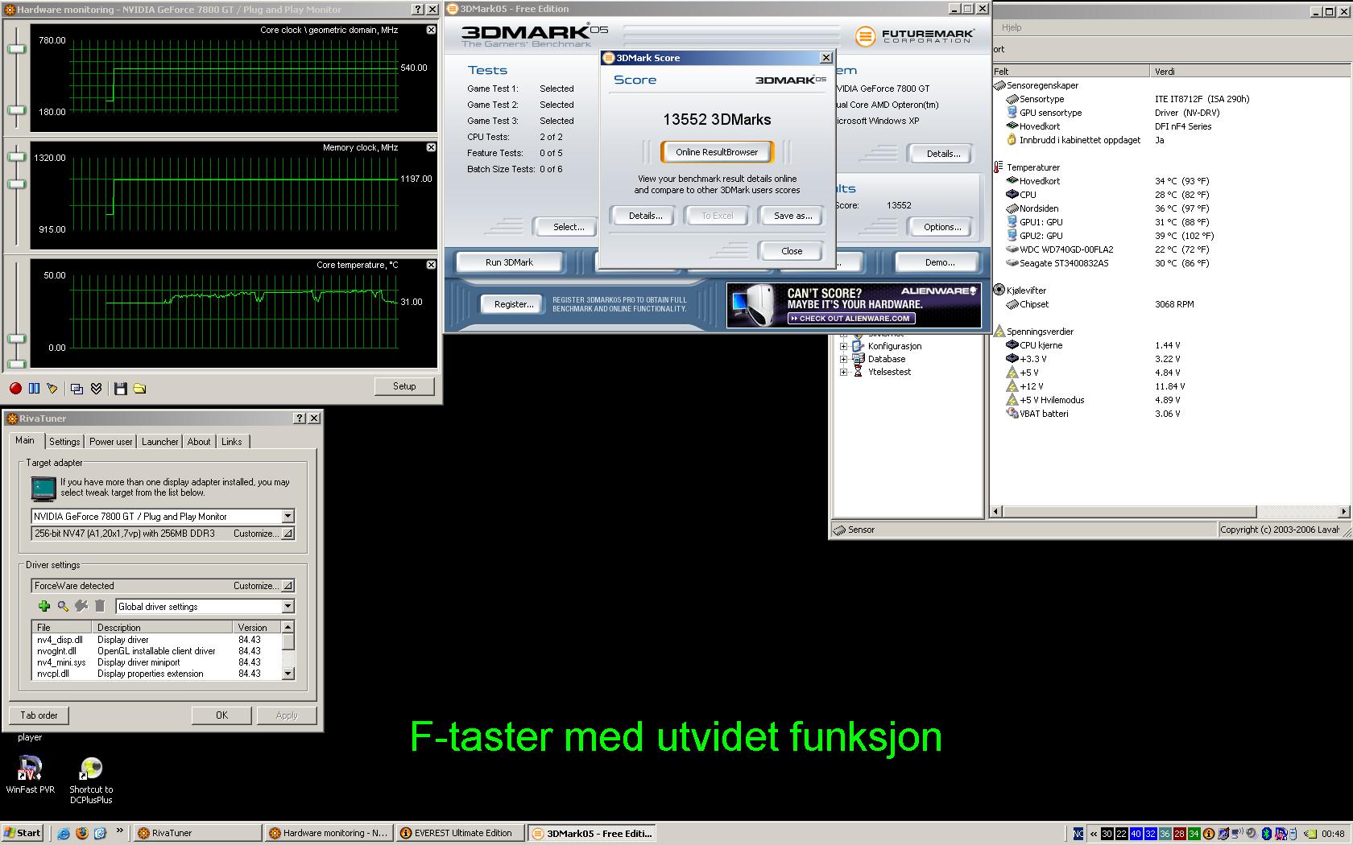Click the Online ResultBrowser button
The height and width of the screenshot is (845, 1353).
[717, 152]
